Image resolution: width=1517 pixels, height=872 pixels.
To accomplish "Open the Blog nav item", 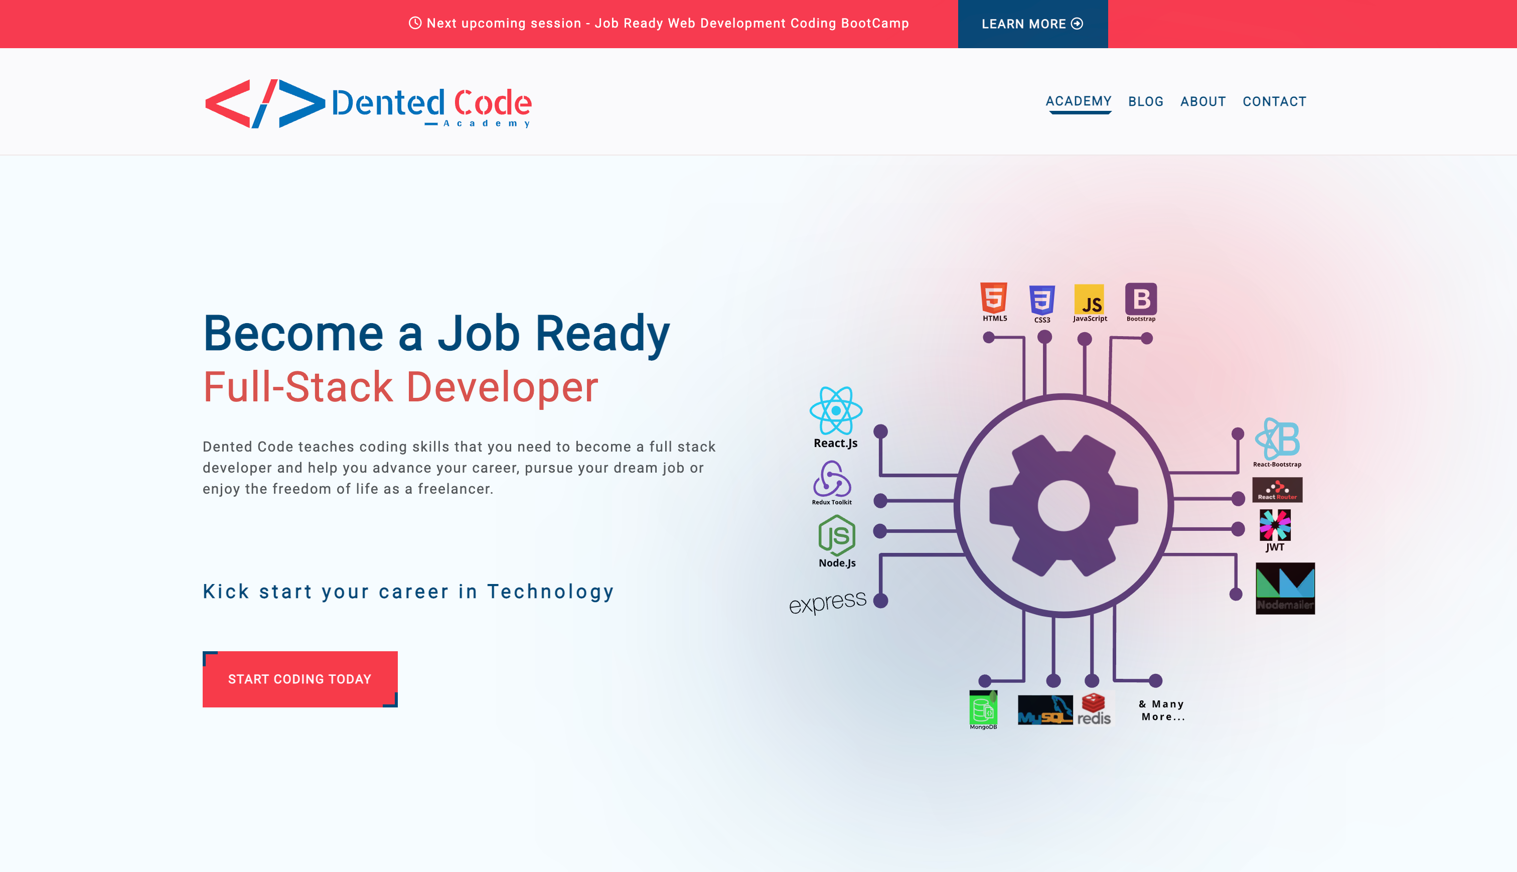I will [x=1145, y=102].
